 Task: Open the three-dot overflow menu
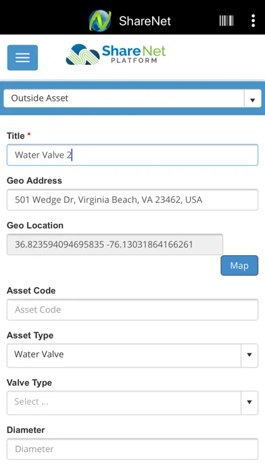click(x=254, y=21)
